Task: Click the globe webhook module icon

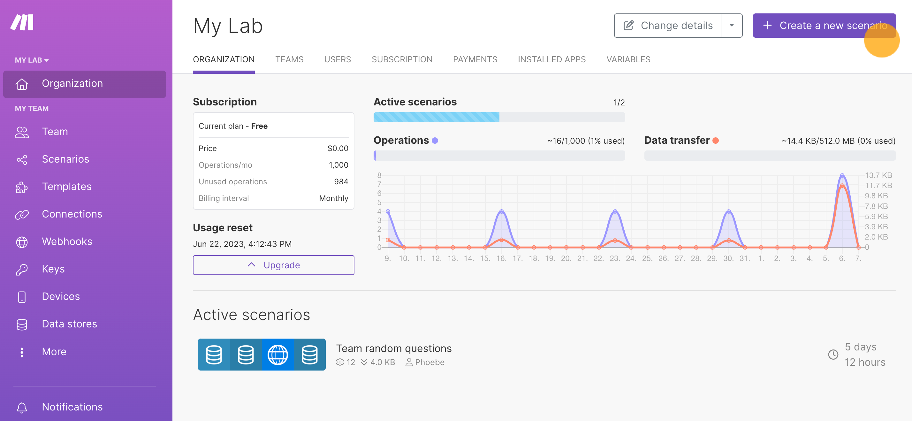Action: (x=277, y=355)
